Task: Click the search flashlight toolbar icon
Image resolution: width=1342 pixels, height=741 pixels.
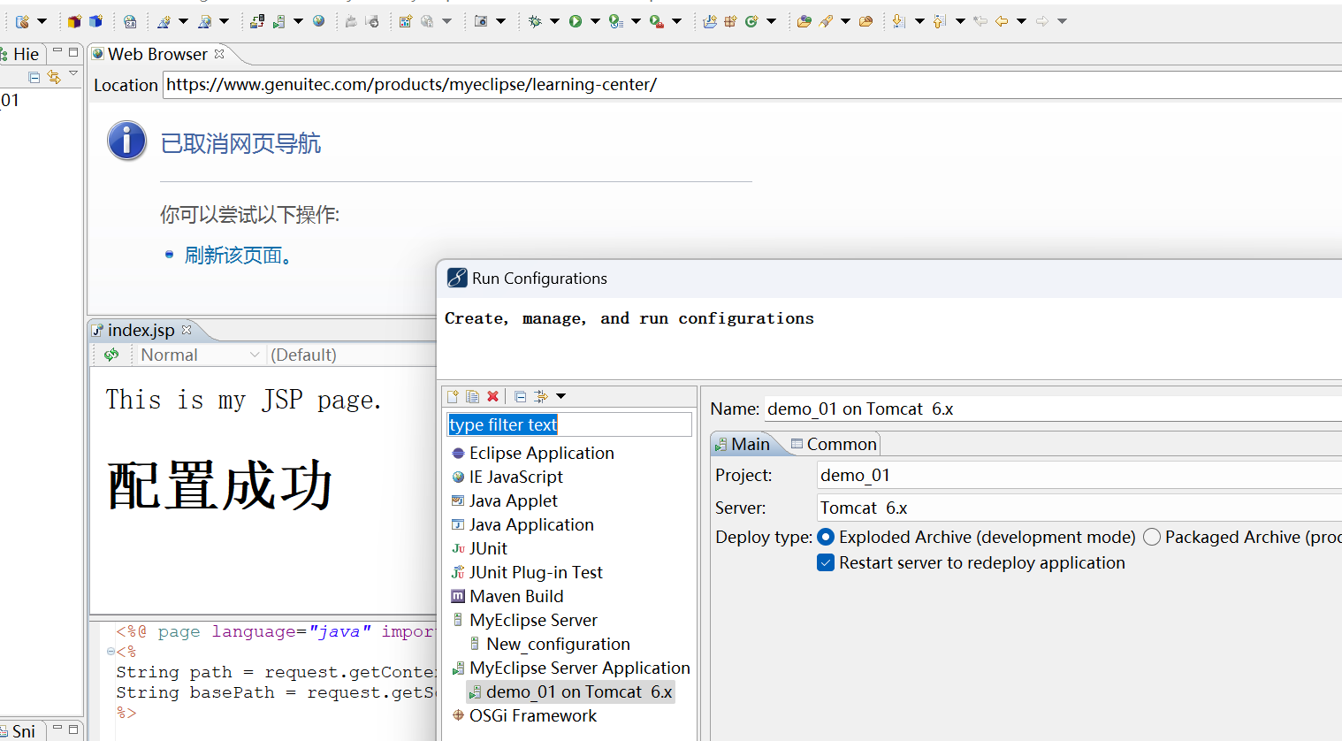Action: pos(826,21)
